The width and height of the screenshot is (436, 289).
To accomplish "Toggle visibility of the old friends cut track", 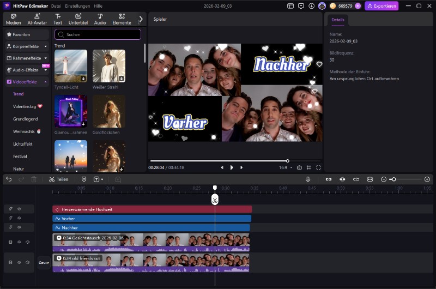I will [x=19, y=262].
